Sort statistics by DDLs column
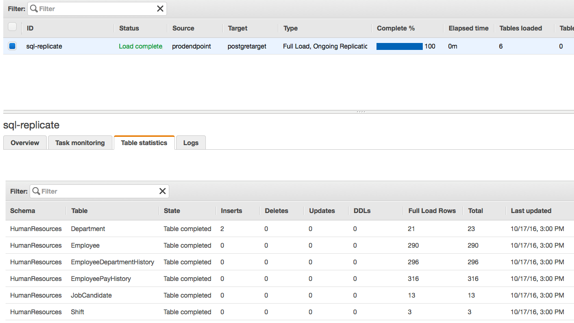The image size is (574, 323). (362, 211)
